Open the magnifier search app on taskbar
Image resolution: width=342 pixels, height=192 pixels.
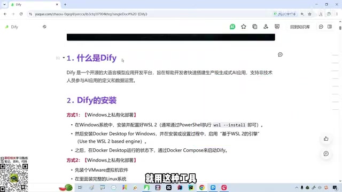point(135,187)
